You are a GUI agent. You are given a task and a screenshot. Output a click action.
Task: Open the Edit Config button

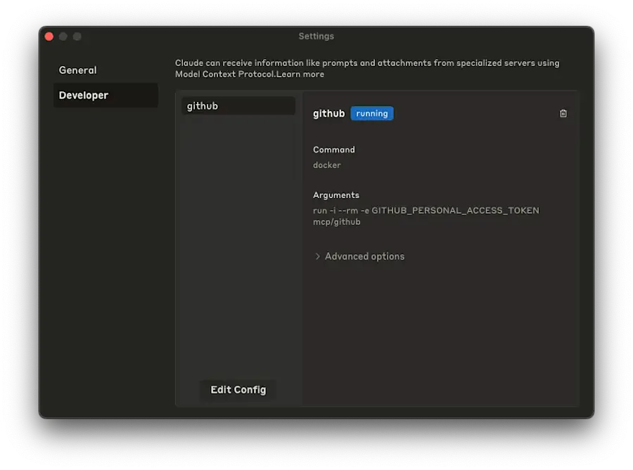click(x=238, y=390)
